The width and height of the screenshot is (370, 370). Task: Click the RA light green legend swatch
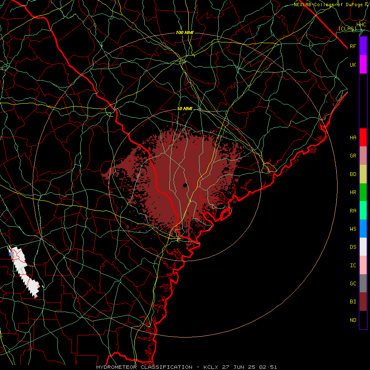[363, 210]
